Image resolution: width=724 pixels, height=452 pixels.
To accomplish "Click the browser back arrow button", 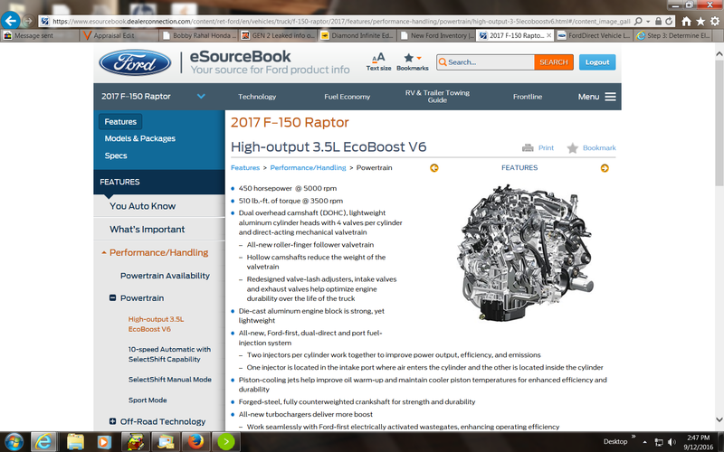I will pyautogui.click(x=13, y=19).
